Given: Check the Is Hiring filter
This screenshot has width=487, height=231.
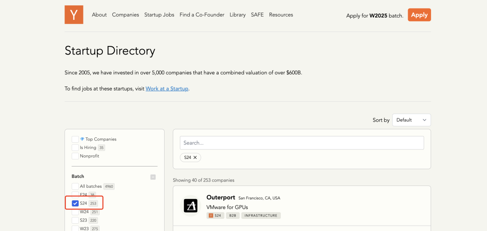Looking at the screenshot, I should 75,148.
